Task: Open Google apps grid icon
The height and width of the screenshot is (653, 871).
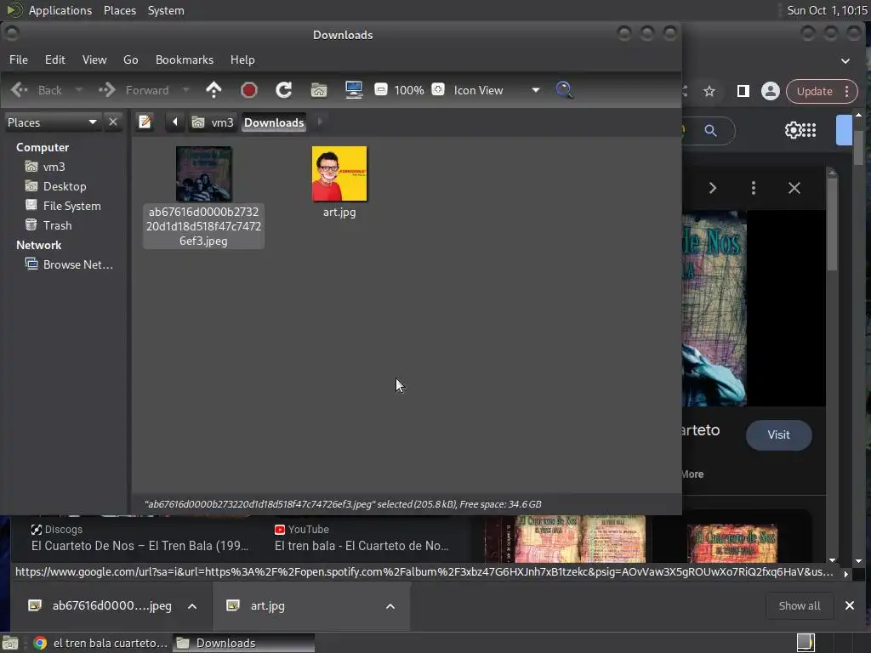Action: [x=810, y=130]
